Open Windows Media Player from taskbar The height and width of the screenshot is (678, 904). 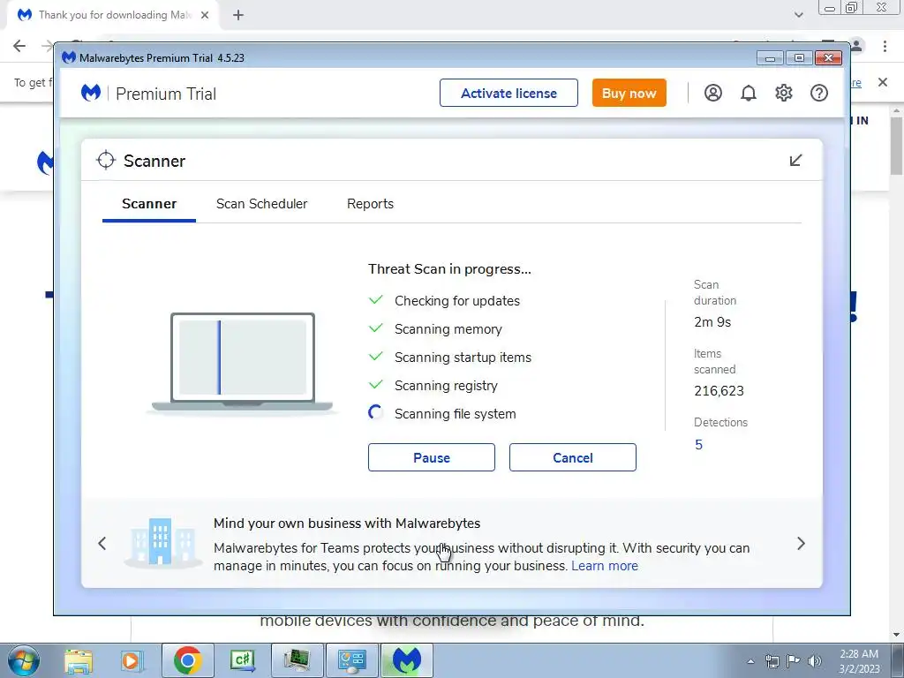point(131,660)
